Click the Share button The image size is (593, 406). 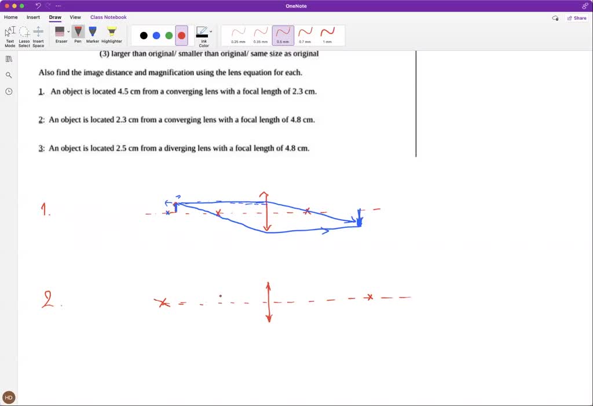tap(577, 18)
